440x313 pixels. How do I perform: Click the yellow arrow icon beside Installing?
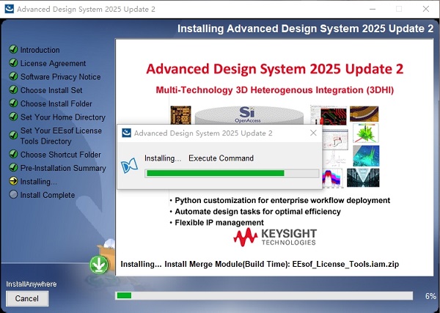tap(13, 181)
